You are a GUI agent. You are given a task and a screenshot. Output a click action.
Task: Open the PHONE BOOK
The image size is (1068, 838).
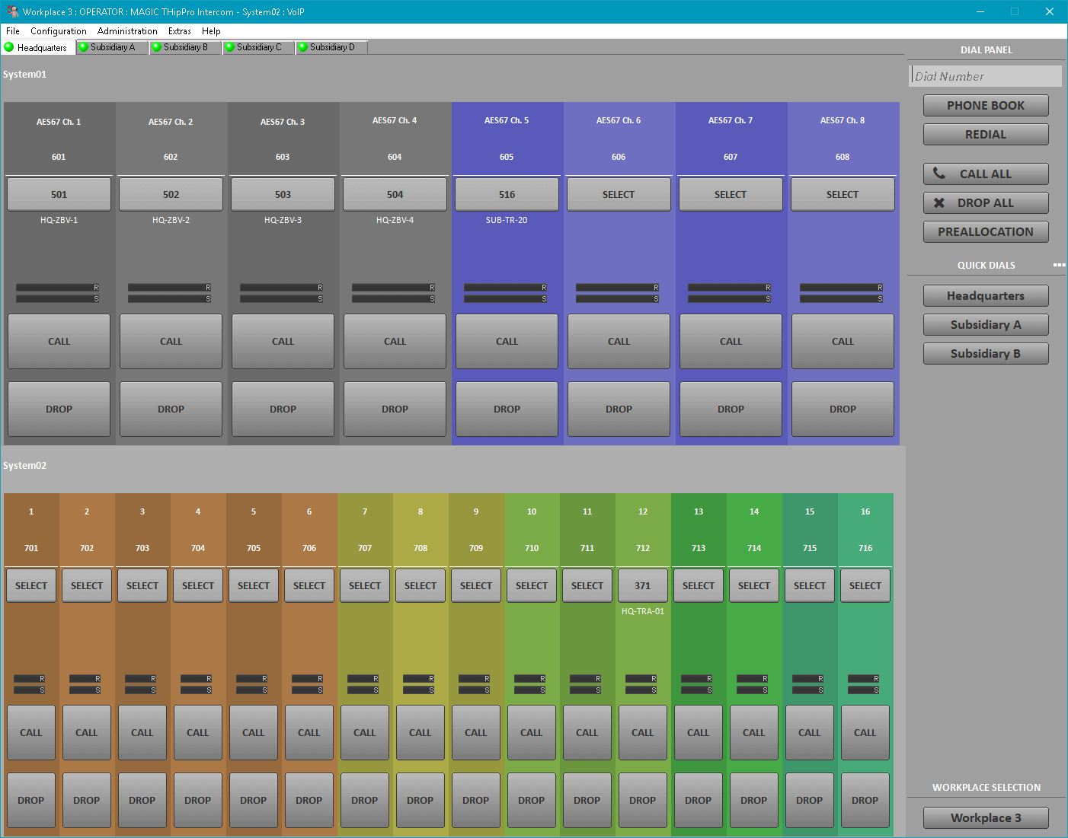pos(986,105)
